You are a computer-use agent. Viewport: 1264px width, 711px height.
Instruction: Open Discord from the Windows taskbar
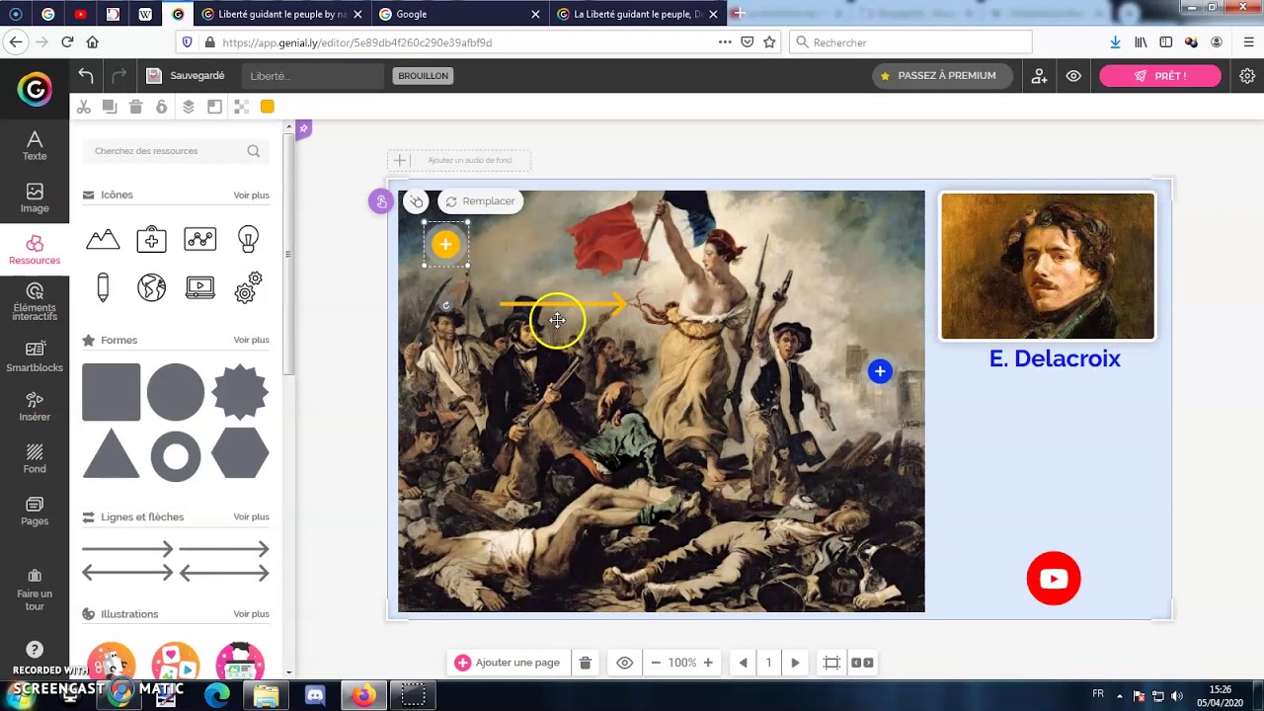point(315,695)
